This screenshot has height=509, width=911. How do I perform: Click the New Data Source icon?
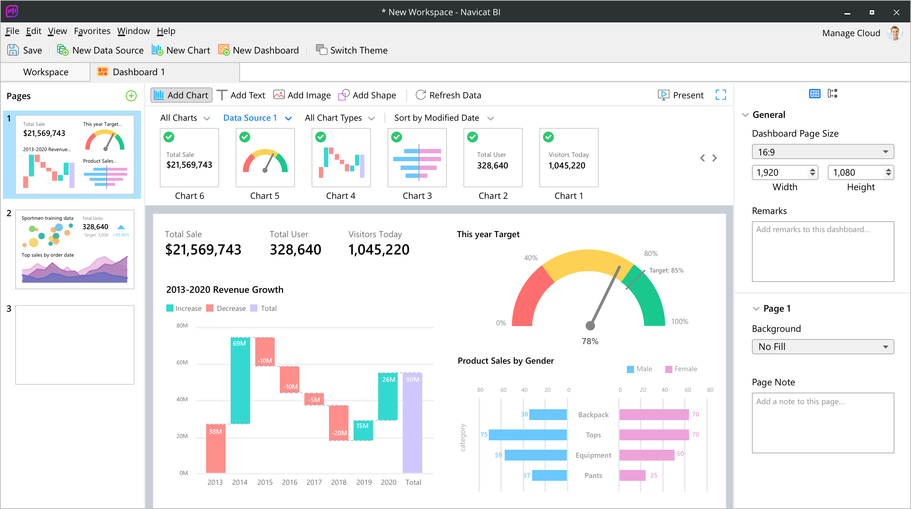click(63, 50)
